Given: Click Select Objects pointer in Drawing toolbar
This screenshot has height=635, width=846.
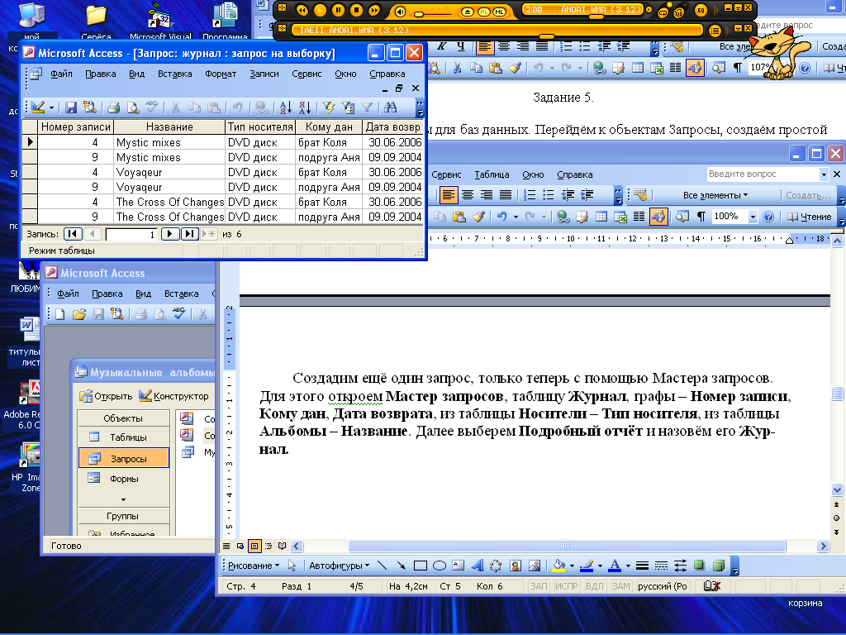Looking at the screenshot, I should (292, 566).
